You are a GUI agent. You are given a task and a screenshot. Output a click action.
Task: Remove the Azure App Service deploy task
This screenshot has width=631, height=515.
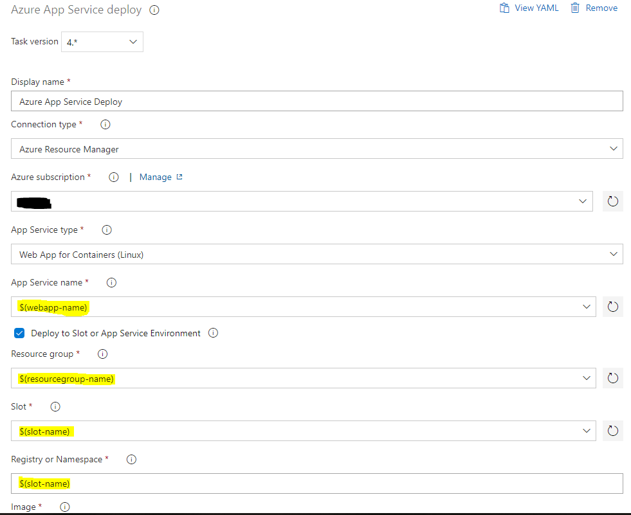point(594,8)
